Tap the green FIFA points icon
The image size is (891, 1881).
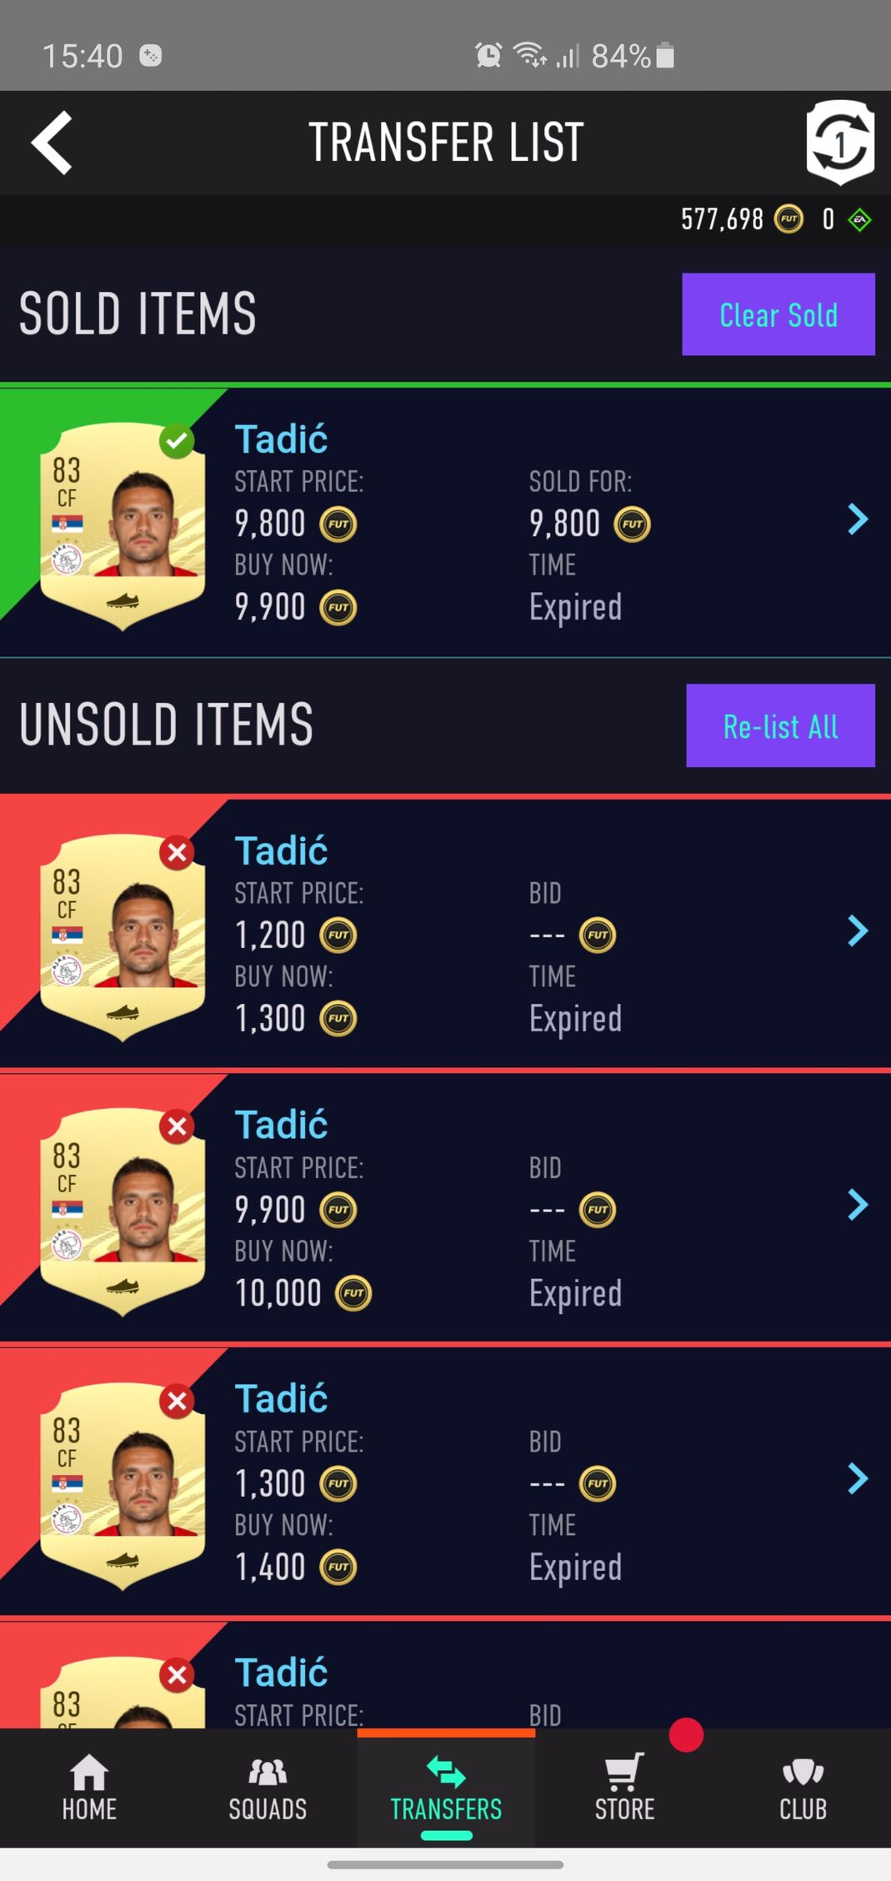click(859, 220)
